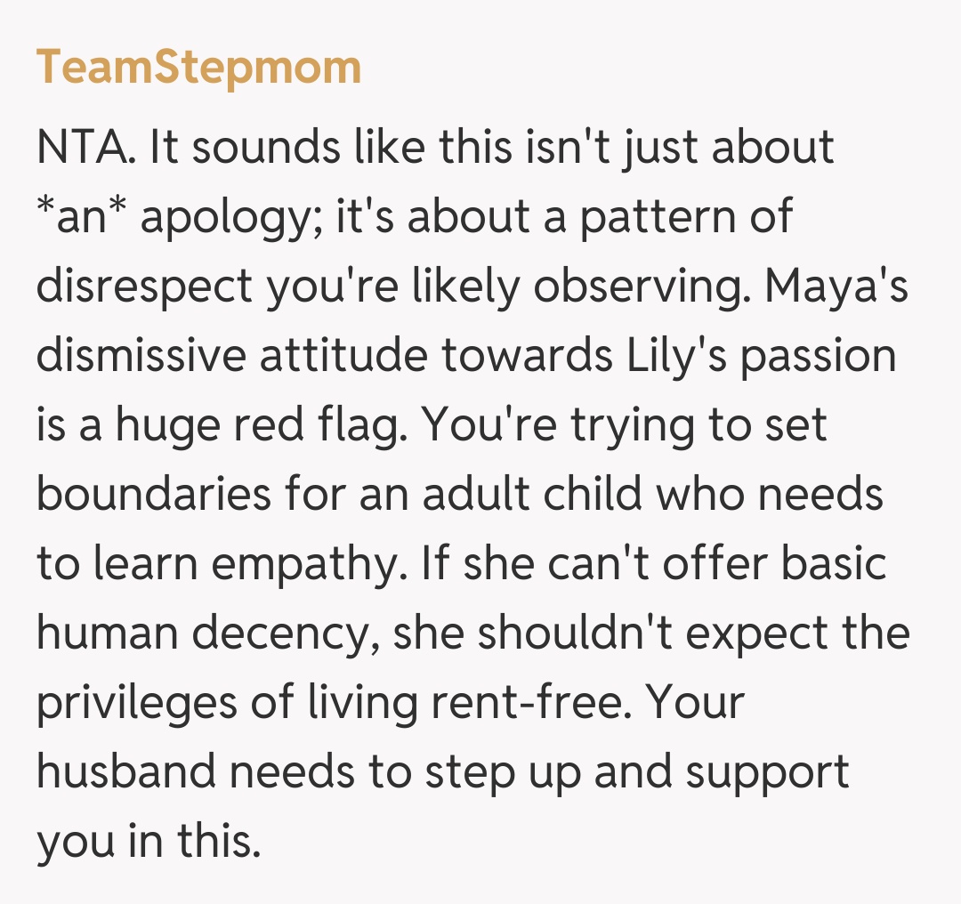Screen dimensions: 961x904
Task: Open the TeamStepmom user profile
Action: (x=198, y=68)
